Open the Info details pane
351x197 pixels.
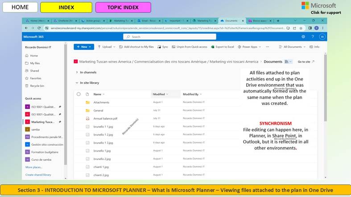pos(314,47)
